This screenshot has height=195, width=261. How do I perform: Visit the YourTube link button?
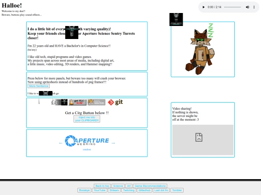(x=100, y=190)
